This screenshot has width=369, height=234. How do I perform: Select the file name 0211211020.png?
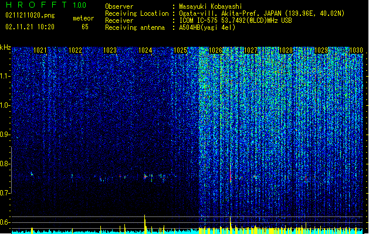coord(30,16)
